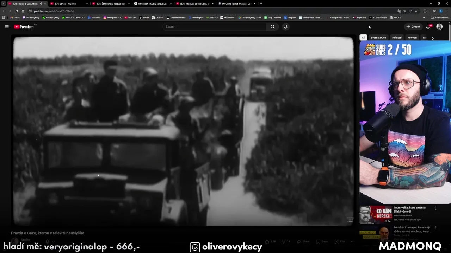
Task: Open the Keymailer bookmark
Action: pos(360,17)
